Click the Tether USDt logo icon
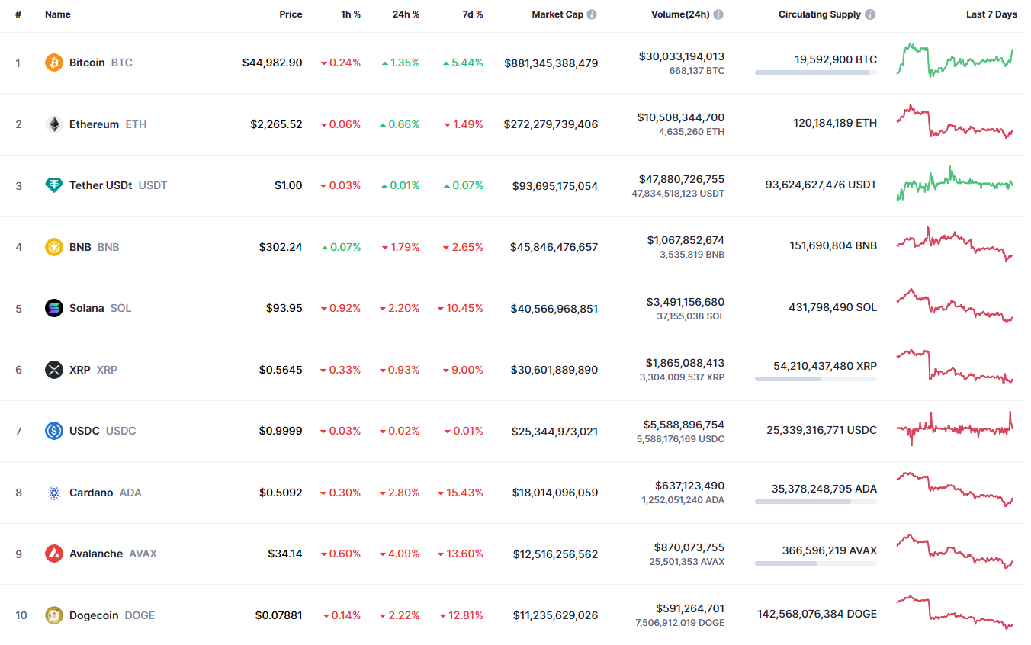1031x645 pixels. click(x=53, y=185)
